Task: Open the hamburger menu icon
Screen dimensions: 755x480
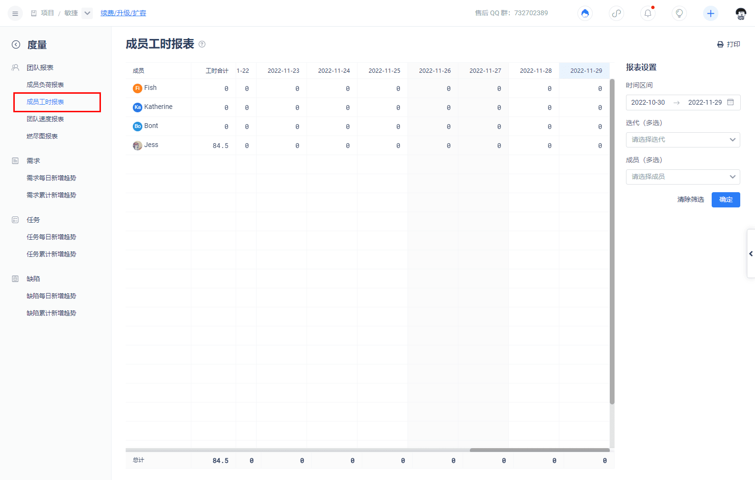Action: [x=15, y=13]
